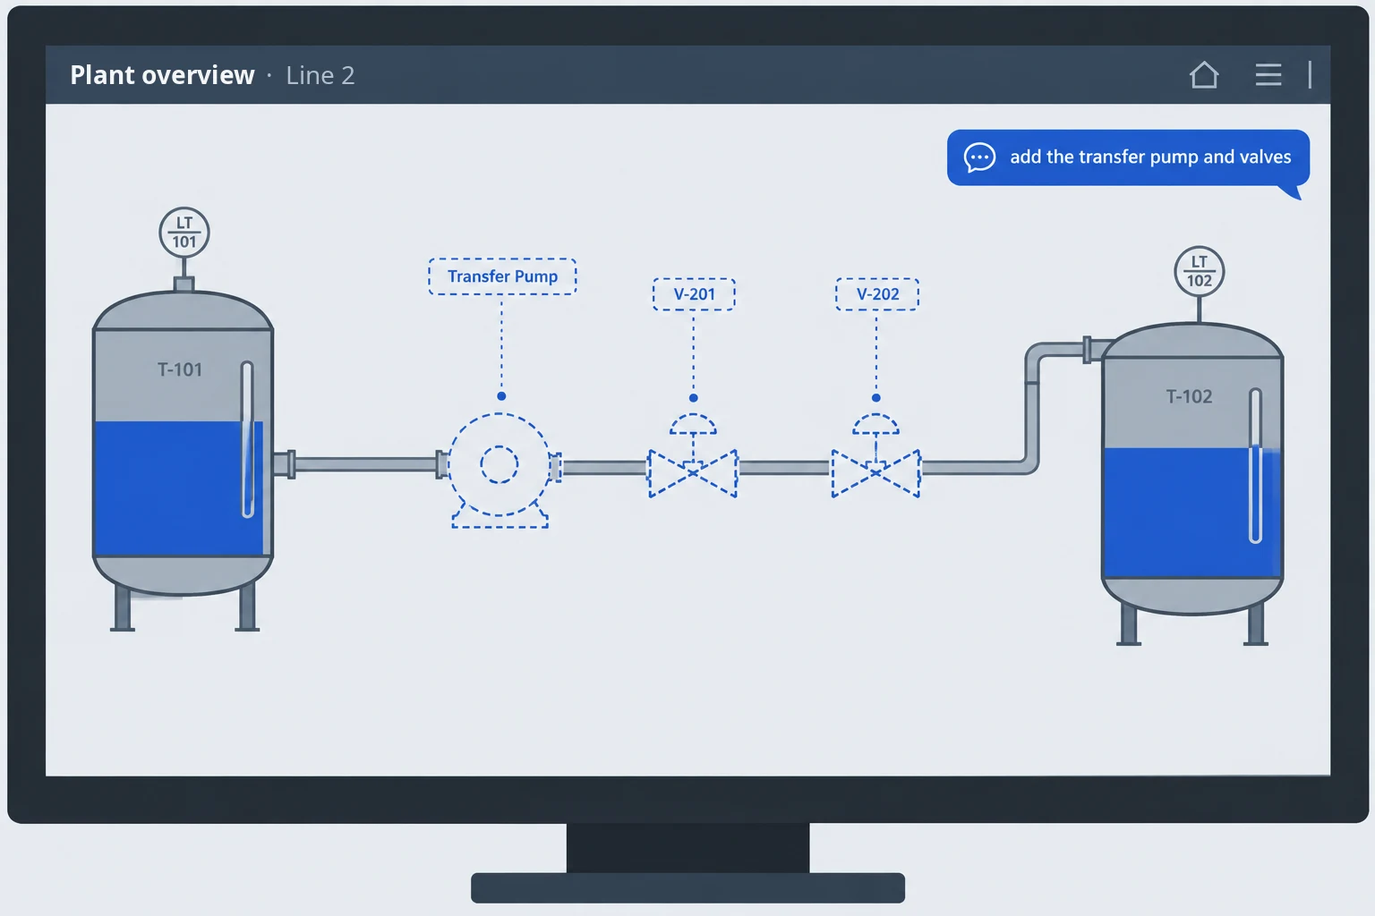Click the V-201 label box
This screenshot has width=1375, height=916.
(694, 294)
